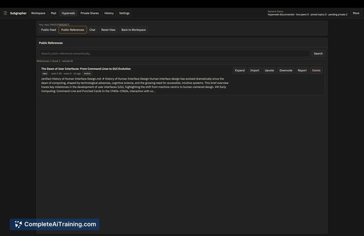Viewport: 364px width, 236px height.
Task: Select the Public References view
Action: 73,30
